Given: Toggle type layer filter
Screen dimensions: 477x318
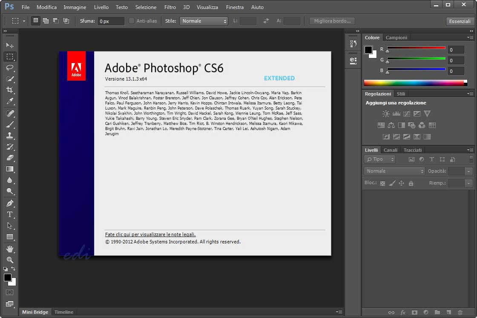Looking at the screenshot, I should 432,159.
